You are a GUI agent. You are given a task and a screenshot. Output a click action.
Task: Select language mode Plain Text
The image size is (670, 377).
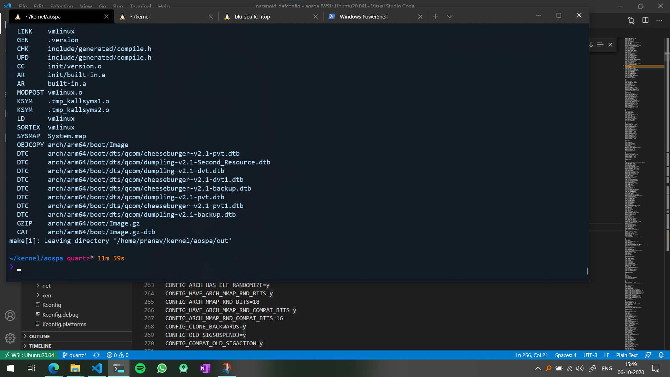click(627, 355)
